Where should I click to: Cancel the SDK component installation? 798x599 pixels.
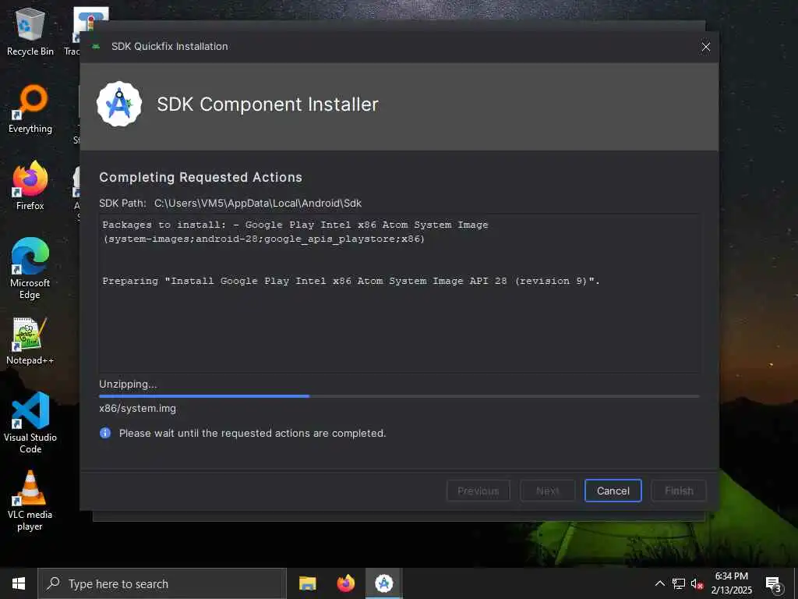pyautogui.click(x=613, y=491)
